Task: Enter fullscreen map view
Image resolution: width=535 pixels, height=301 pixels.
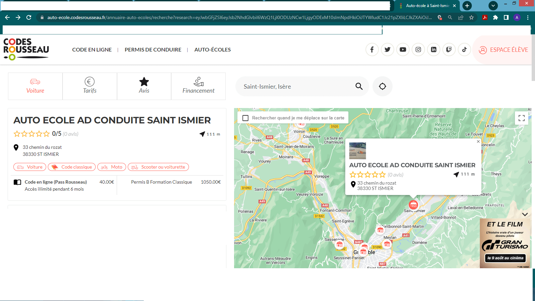Action: (522, 118)
